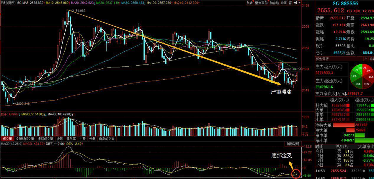Click the 3日 ranking row 第158名
Screen dimensions: 374x179
pyautogui.click(x=344, y=160)
